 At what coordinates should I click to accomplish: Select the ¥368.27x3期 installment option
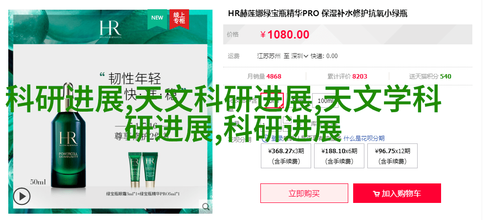point(286,156)
